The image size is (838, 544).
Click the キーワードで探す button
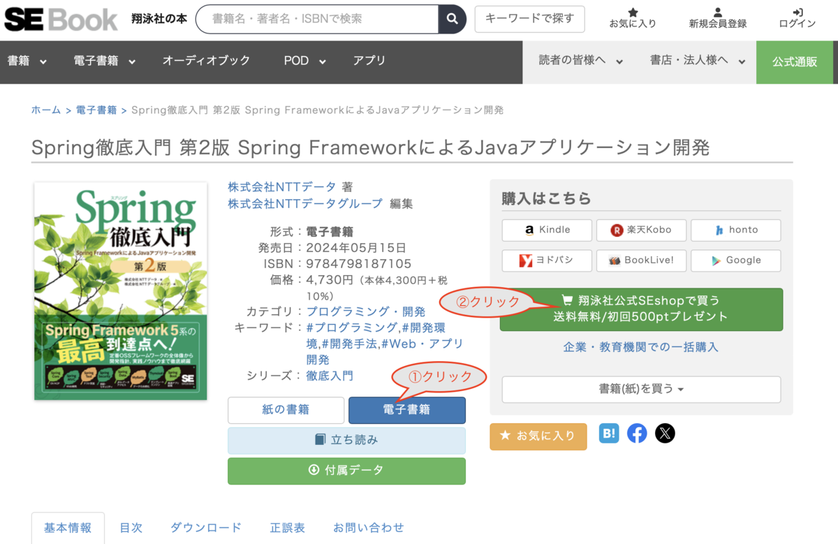[529, 19]
